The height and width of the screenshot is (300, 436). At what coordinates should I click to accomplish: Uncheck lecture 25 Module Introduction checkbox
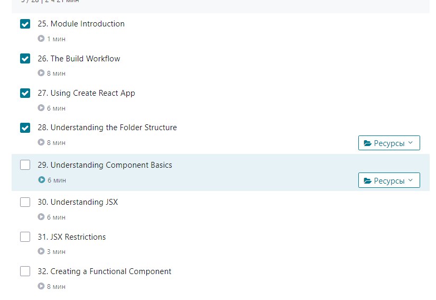click(x=25, y=24)
